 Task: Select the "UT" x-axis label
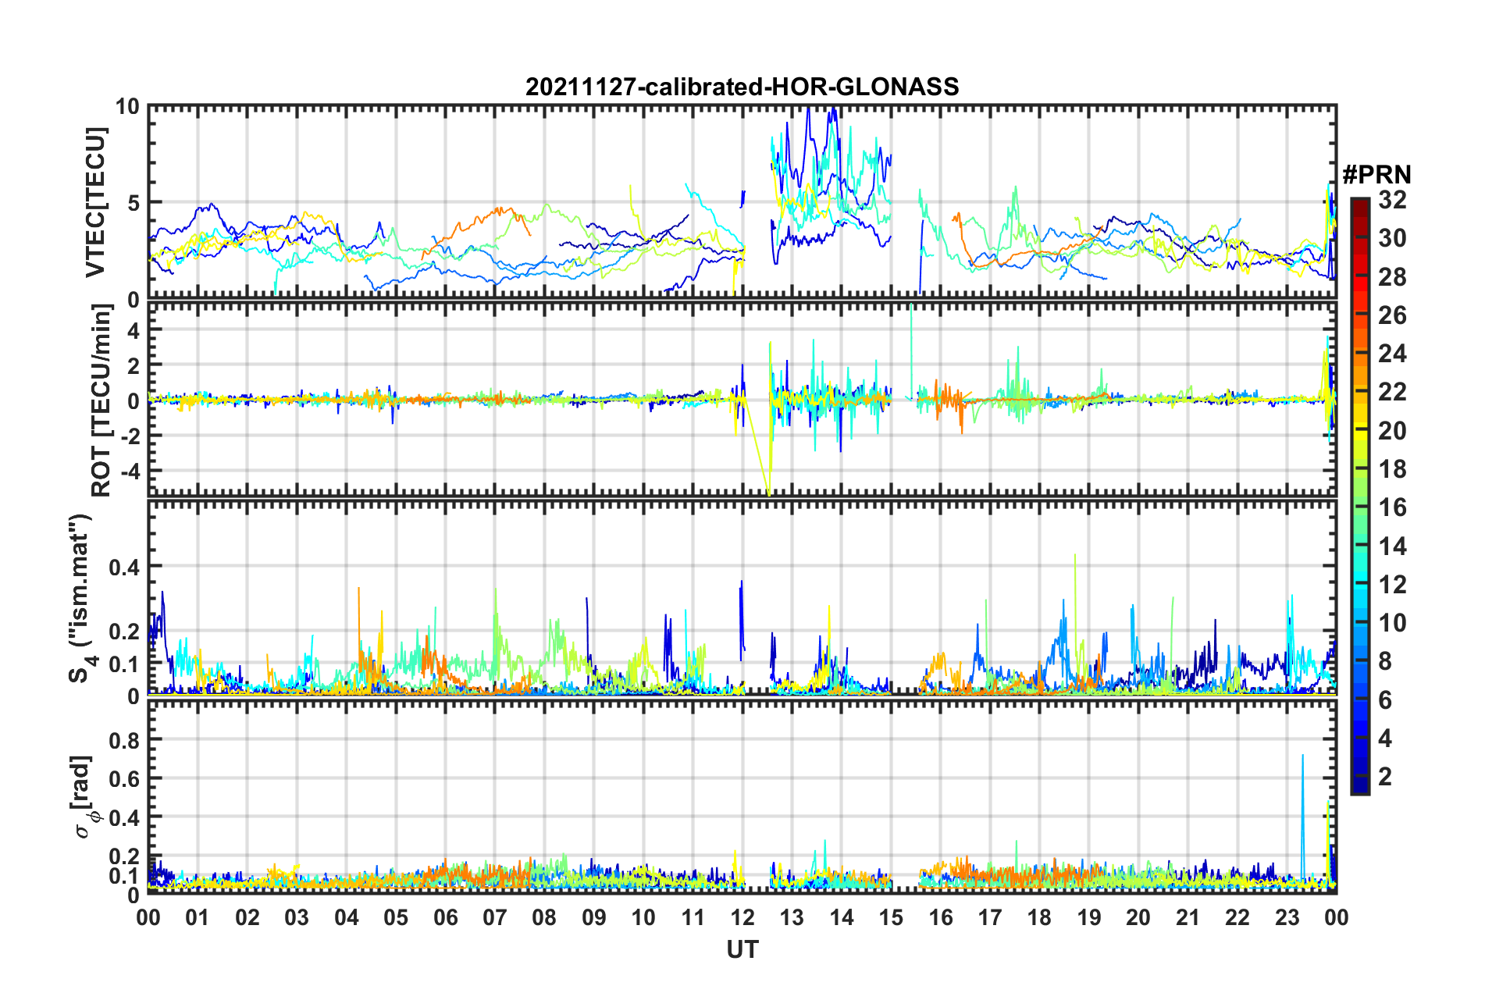tap(742, 949)
